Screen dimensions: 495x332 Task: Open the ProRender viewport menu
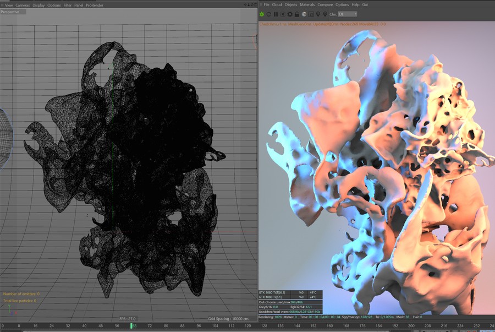(95, 6)
